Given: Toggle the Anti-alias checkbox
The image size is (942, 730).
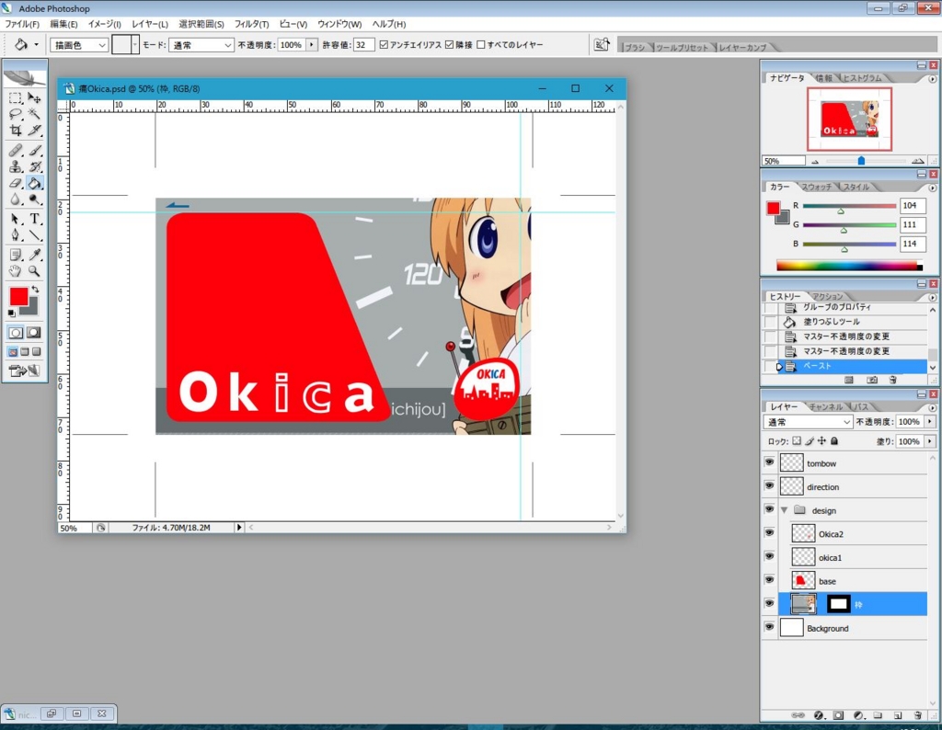Looking at the screenshot, I should 384,45.
